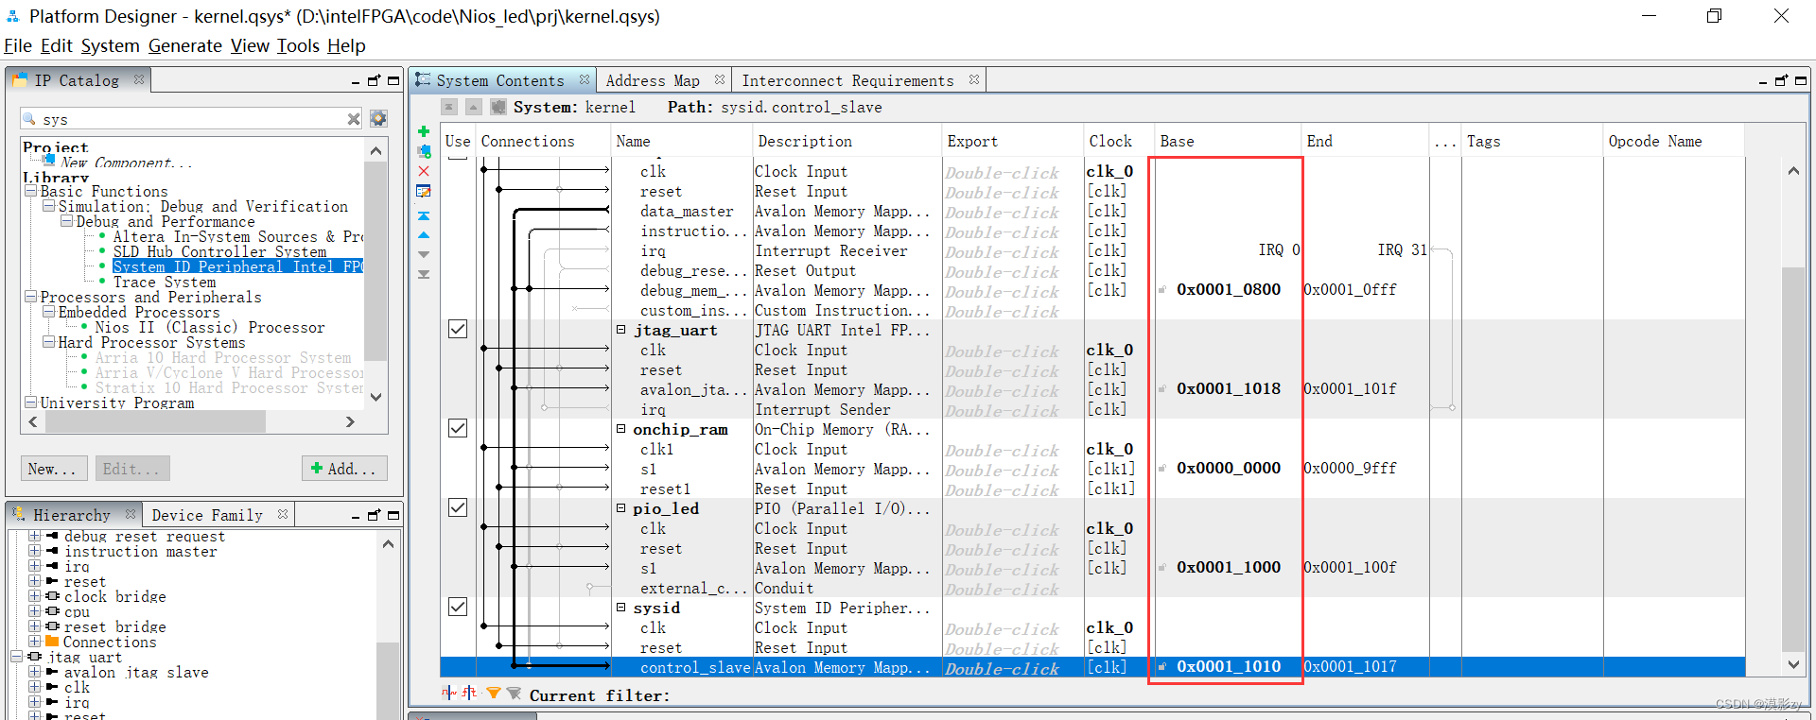
Task: Click the drill into subsystem icon before System label
Action: (498, 107)
